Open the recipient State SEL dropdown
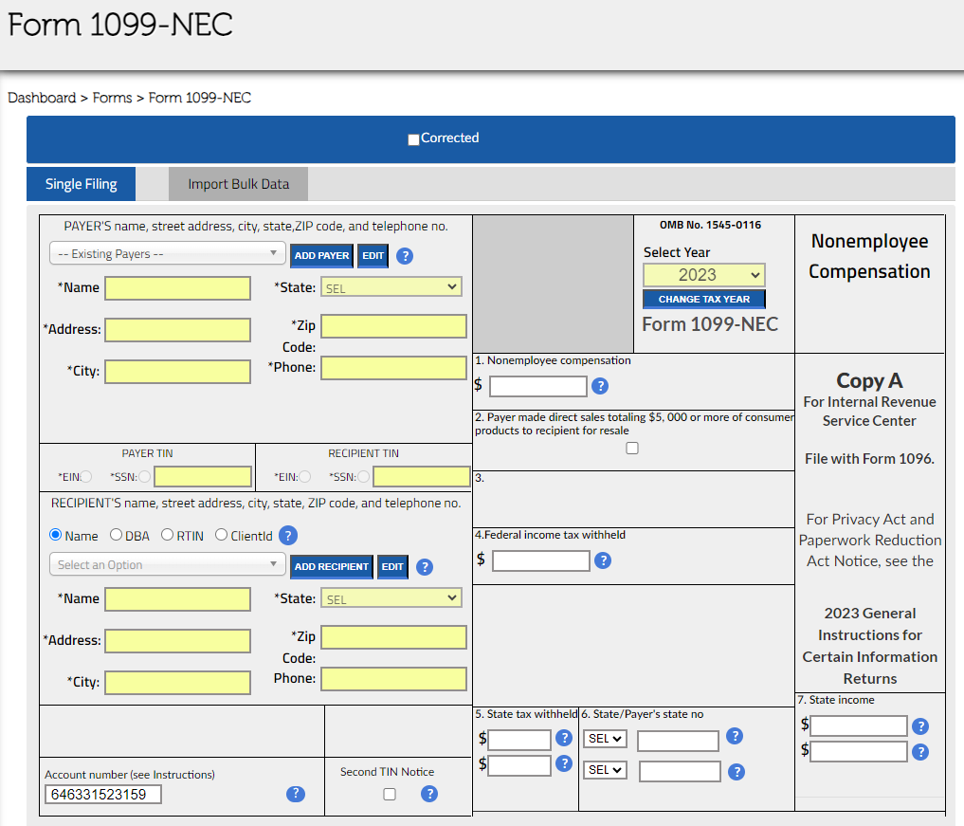 (391, 597)
